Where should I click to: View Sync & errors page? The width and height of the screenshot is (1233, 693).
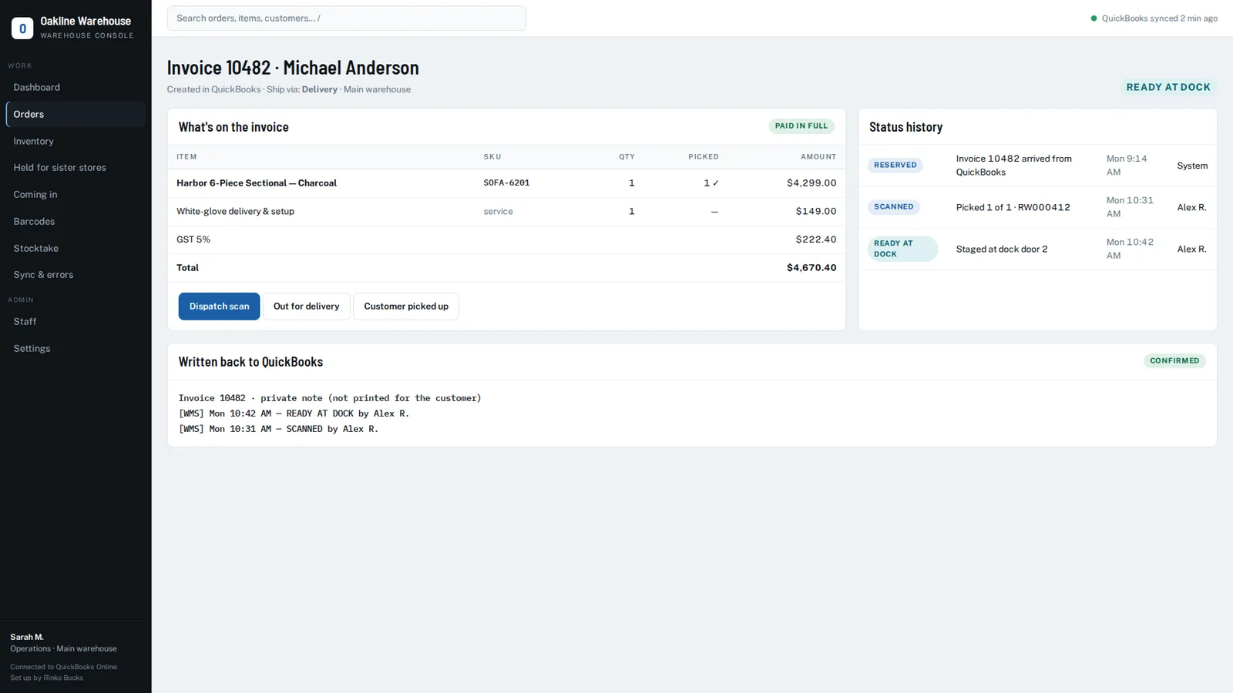pos(76,274)
